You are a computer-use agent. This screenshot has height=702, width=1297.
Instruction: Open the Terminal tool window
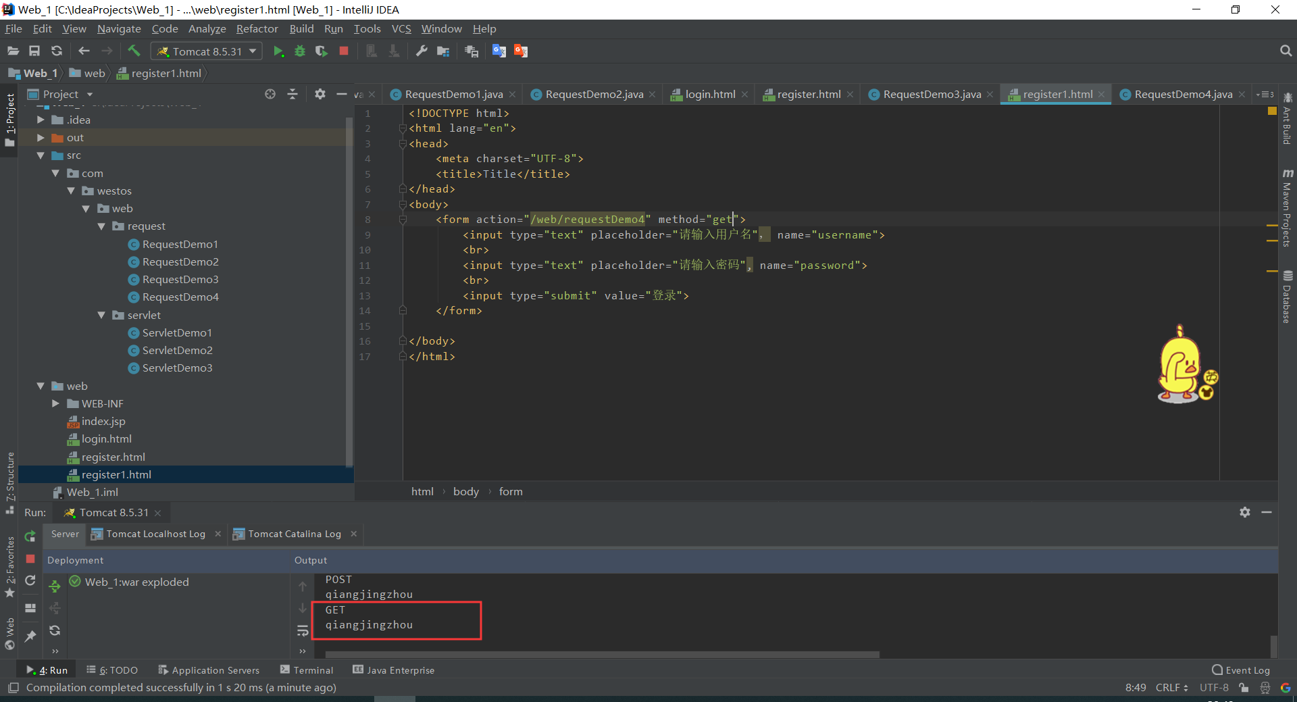[307, 670]
